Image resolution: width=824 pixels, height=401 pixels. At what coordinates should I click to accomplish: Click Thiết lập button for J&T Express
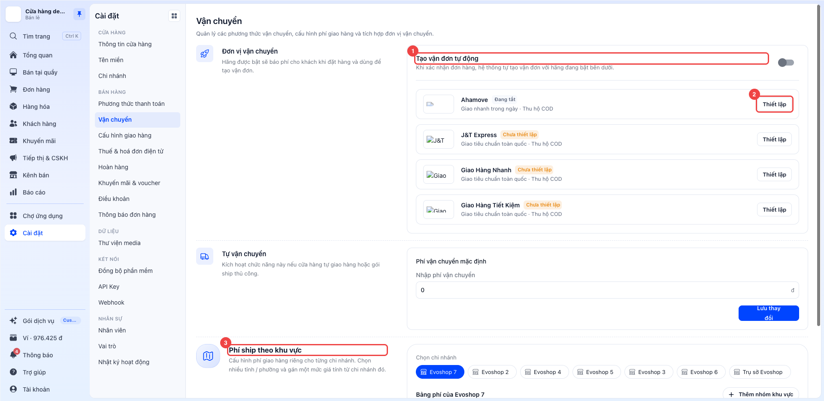pos(774,139)
